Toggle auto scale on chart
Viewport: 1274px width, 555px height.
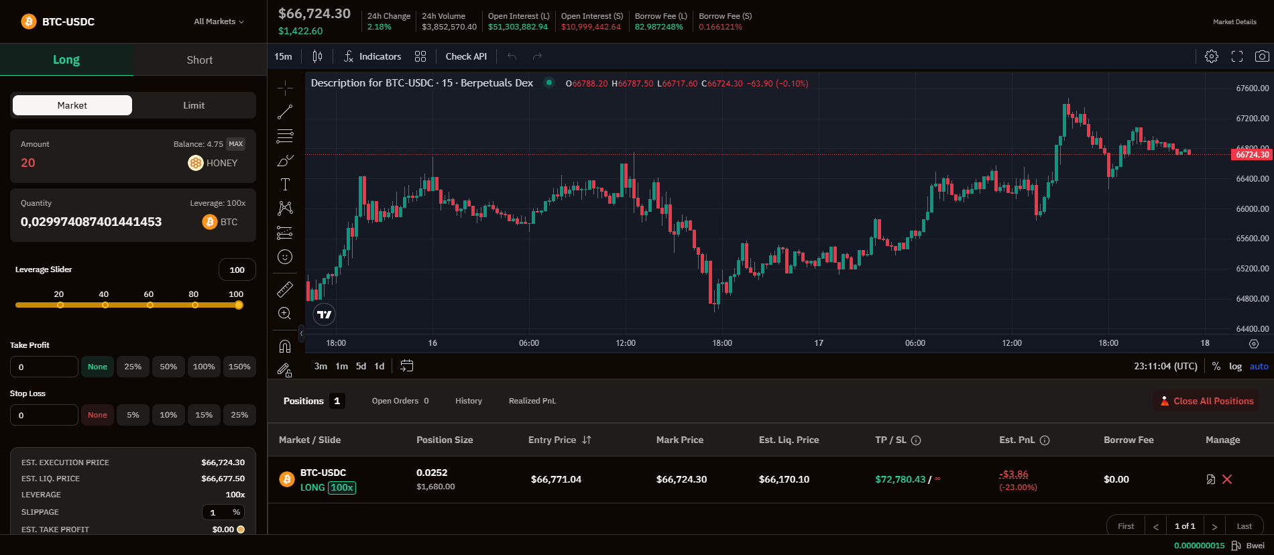pyautogui.click(x=1259, y=366)
